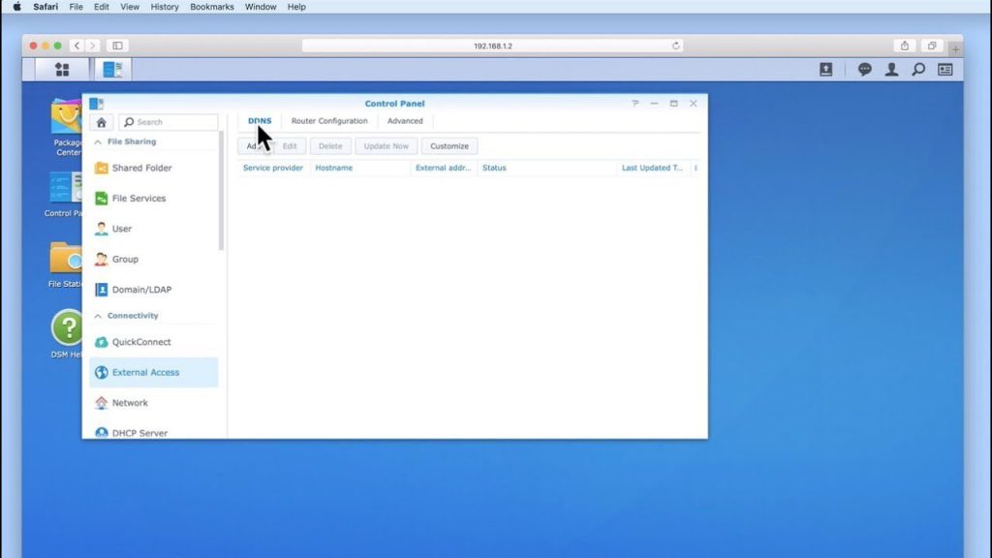Viewport: 992px width, 558px height.
Task: Open Control Panel help question mark
Action: [x=635, y=104]
